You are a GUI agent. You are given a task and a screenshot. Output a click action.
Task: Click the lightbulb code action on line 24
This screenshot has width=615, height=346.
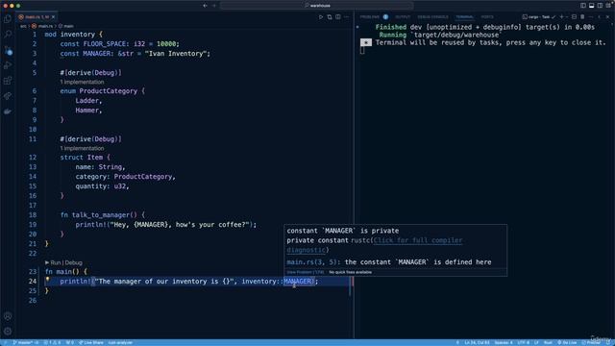coord(47,280)
